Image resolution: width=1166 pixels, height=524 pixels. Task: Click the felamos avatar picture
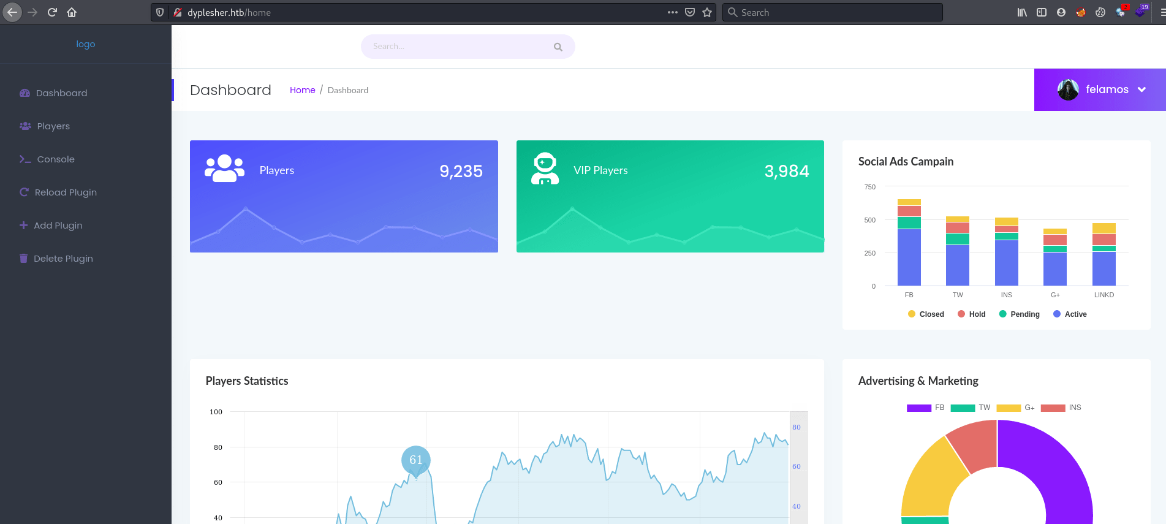click(1068, 89)
